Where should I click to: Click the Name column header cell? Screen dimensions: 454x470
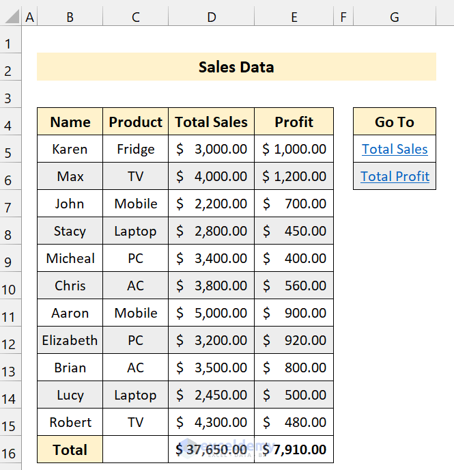(70, 122)
